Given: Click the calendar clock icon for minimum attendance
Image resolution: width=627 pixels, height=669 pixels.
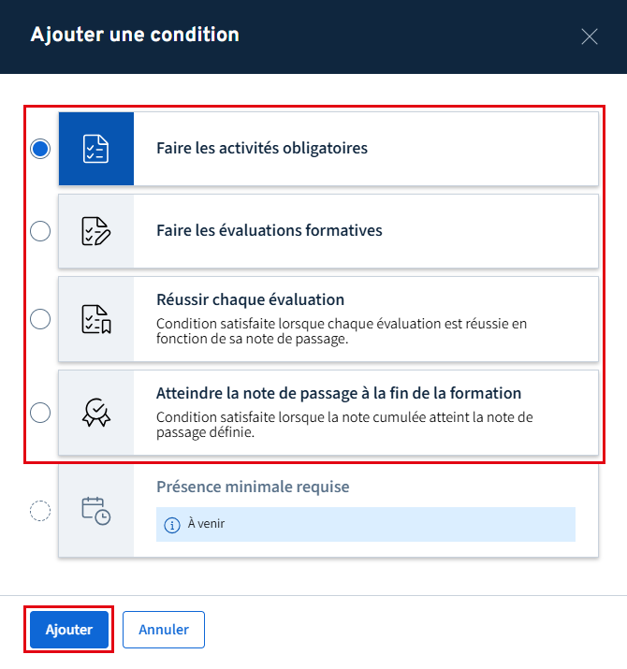Looking at the screenshot, I should point(96,510).
